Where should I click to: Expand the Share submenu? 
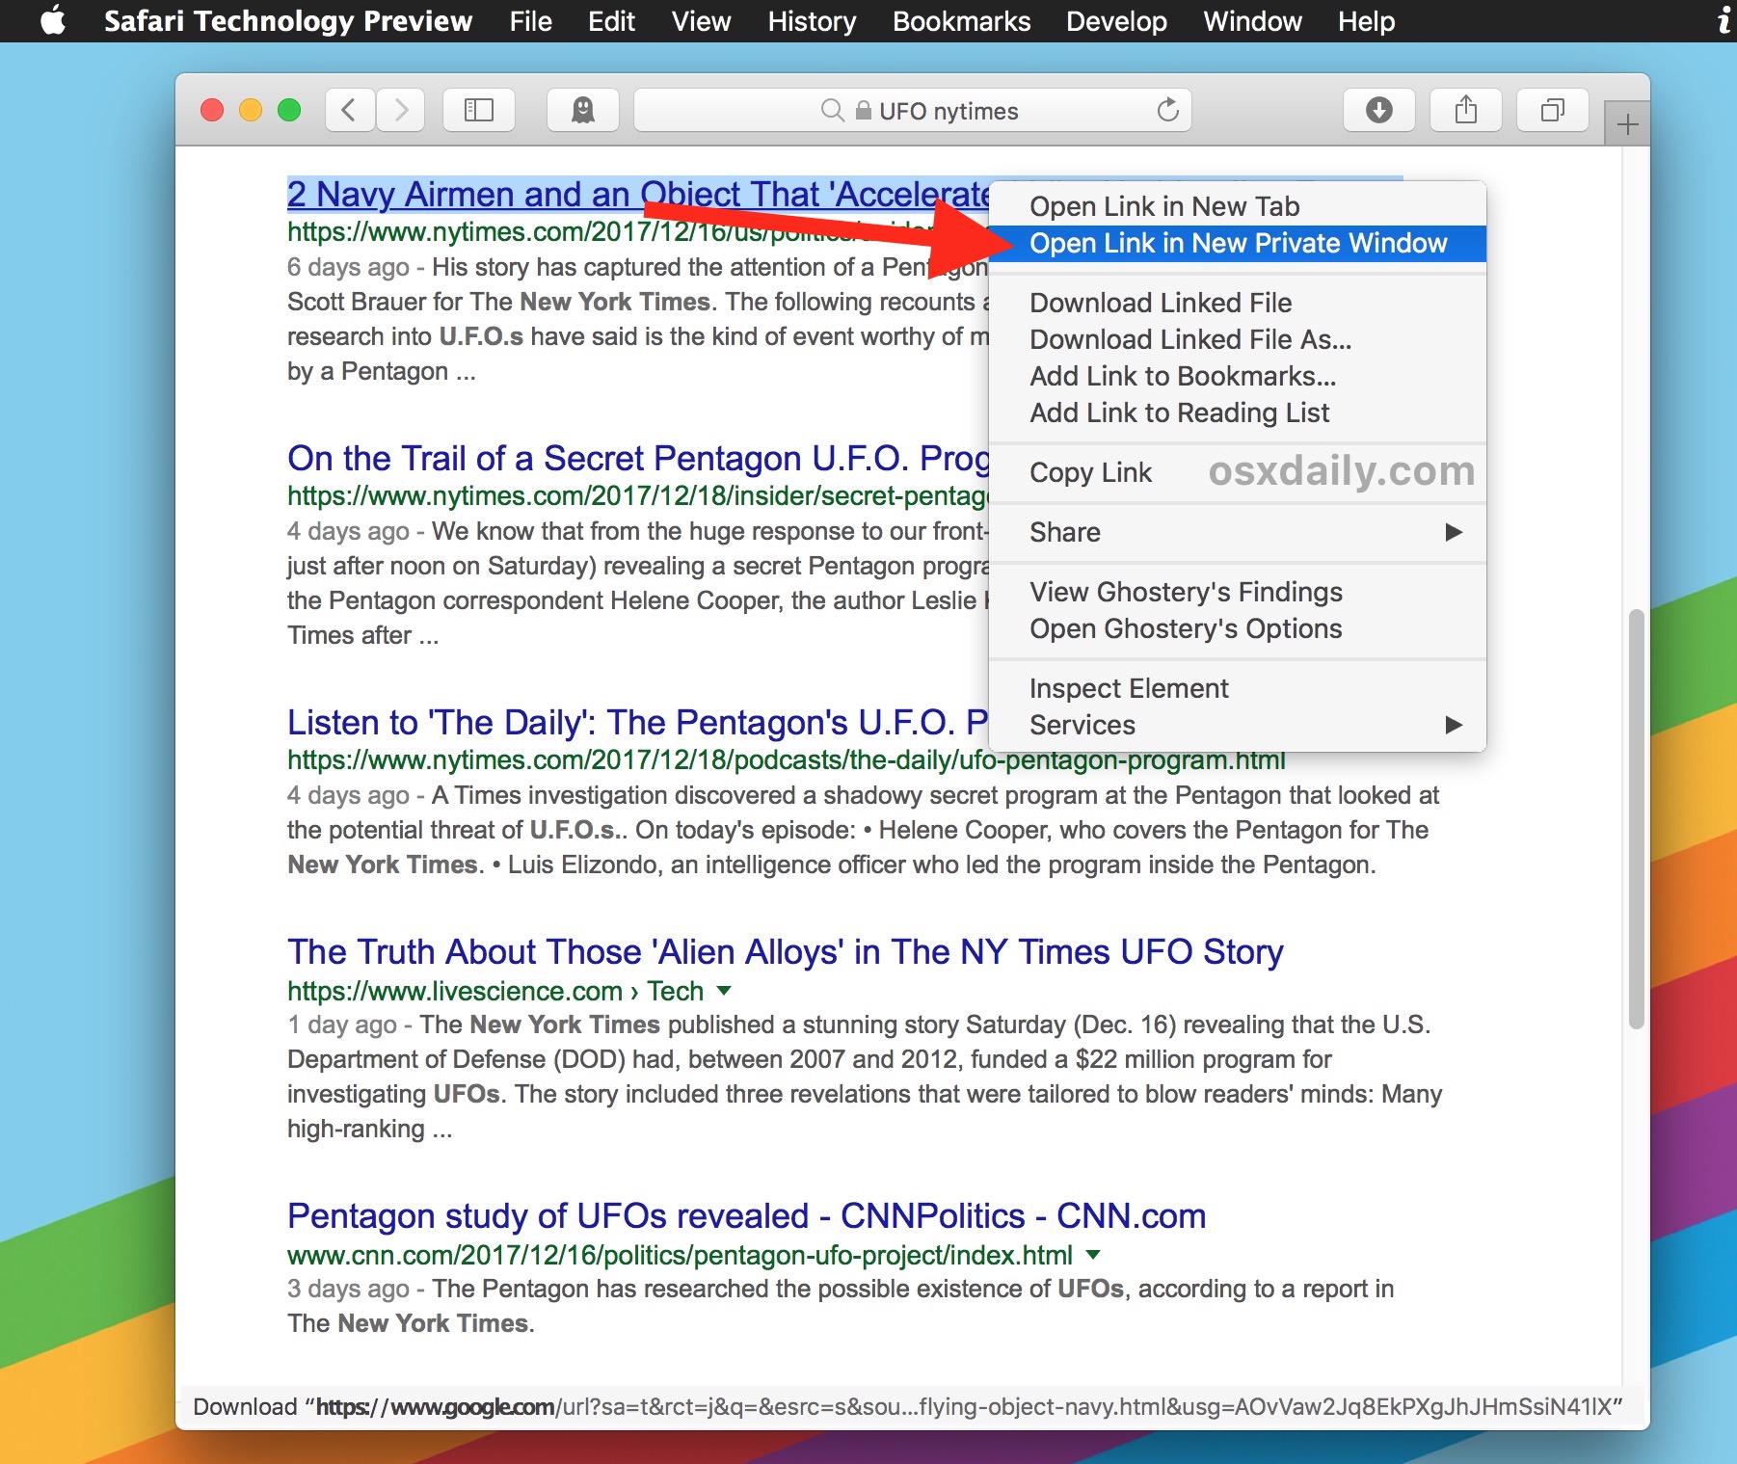1238,532
